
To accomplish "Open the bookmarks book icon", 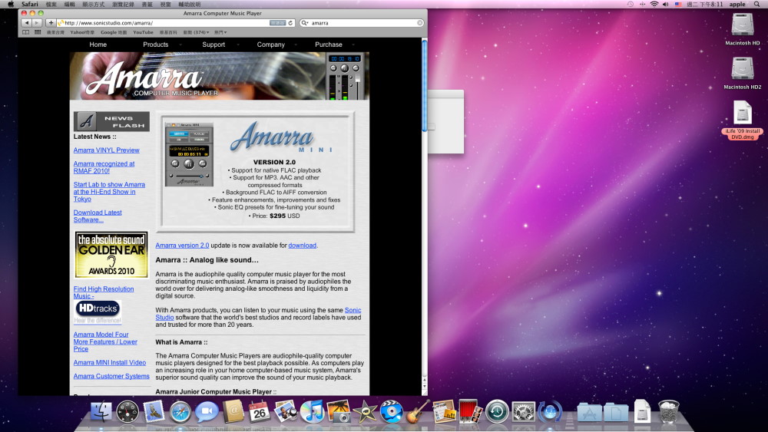I will pos(26,32).
